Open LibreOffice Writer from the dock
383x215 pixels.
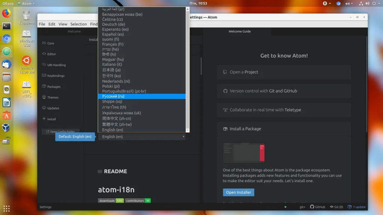click(7, 102)
